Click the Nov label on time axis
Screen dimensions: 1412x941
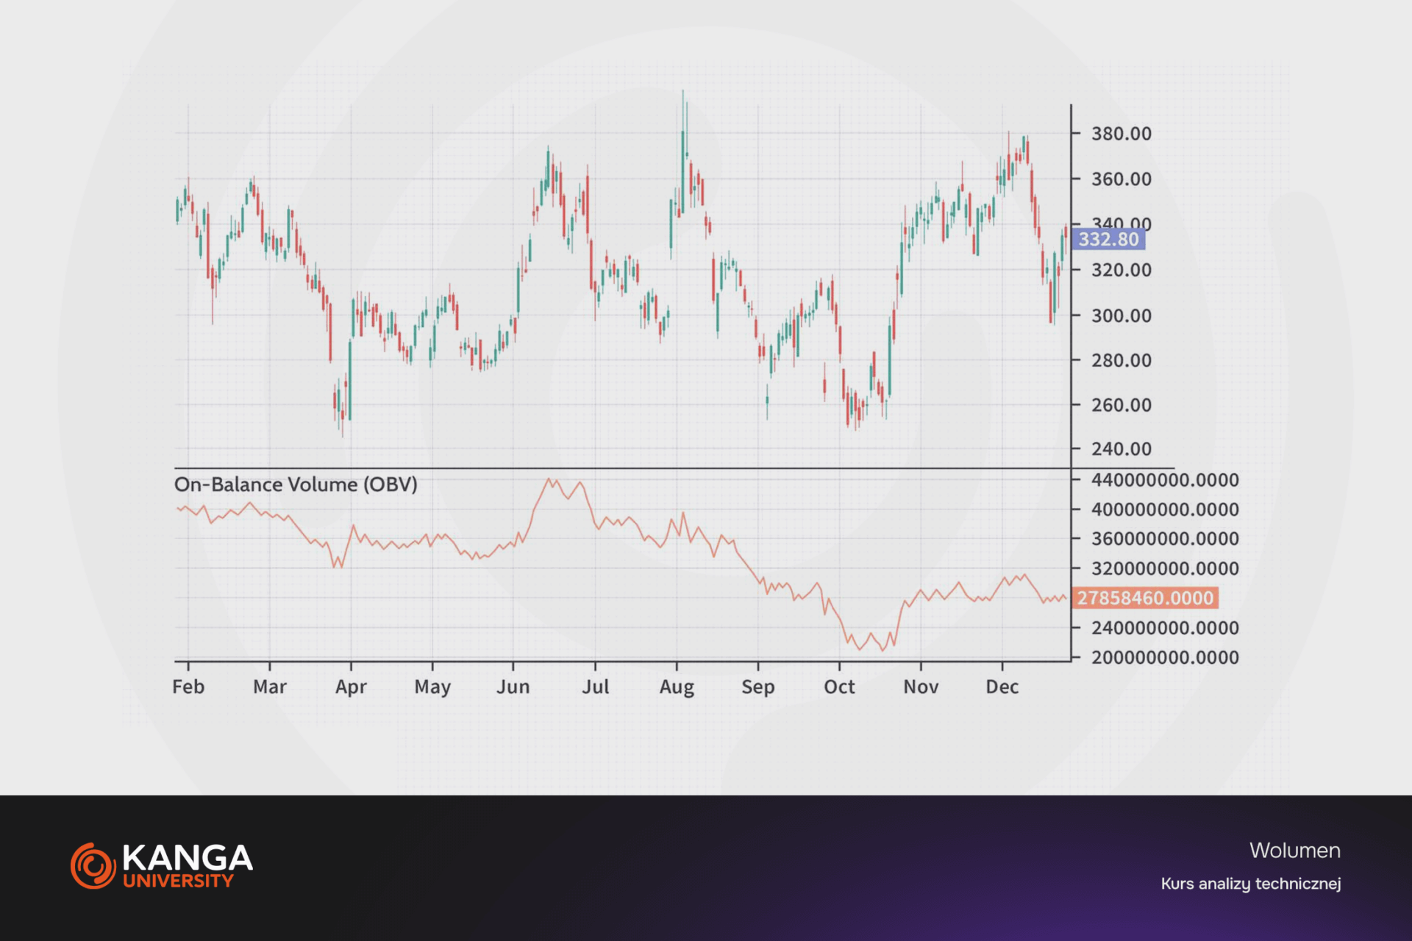(x=921, y=687)
